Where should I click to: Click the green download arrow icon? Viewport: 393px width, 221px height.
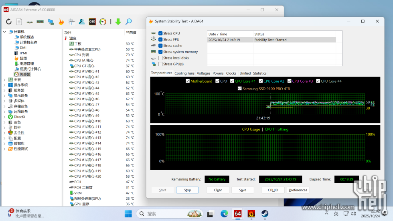118,22
